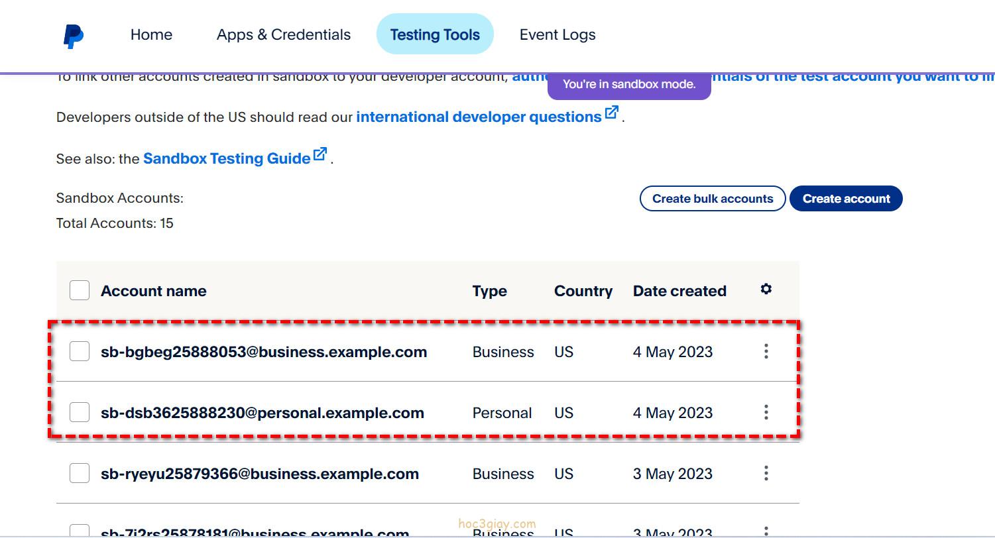The image size is (995, 538).
Task: Check the box for sb-bgbeg25888053 business account
Action: 80,351
